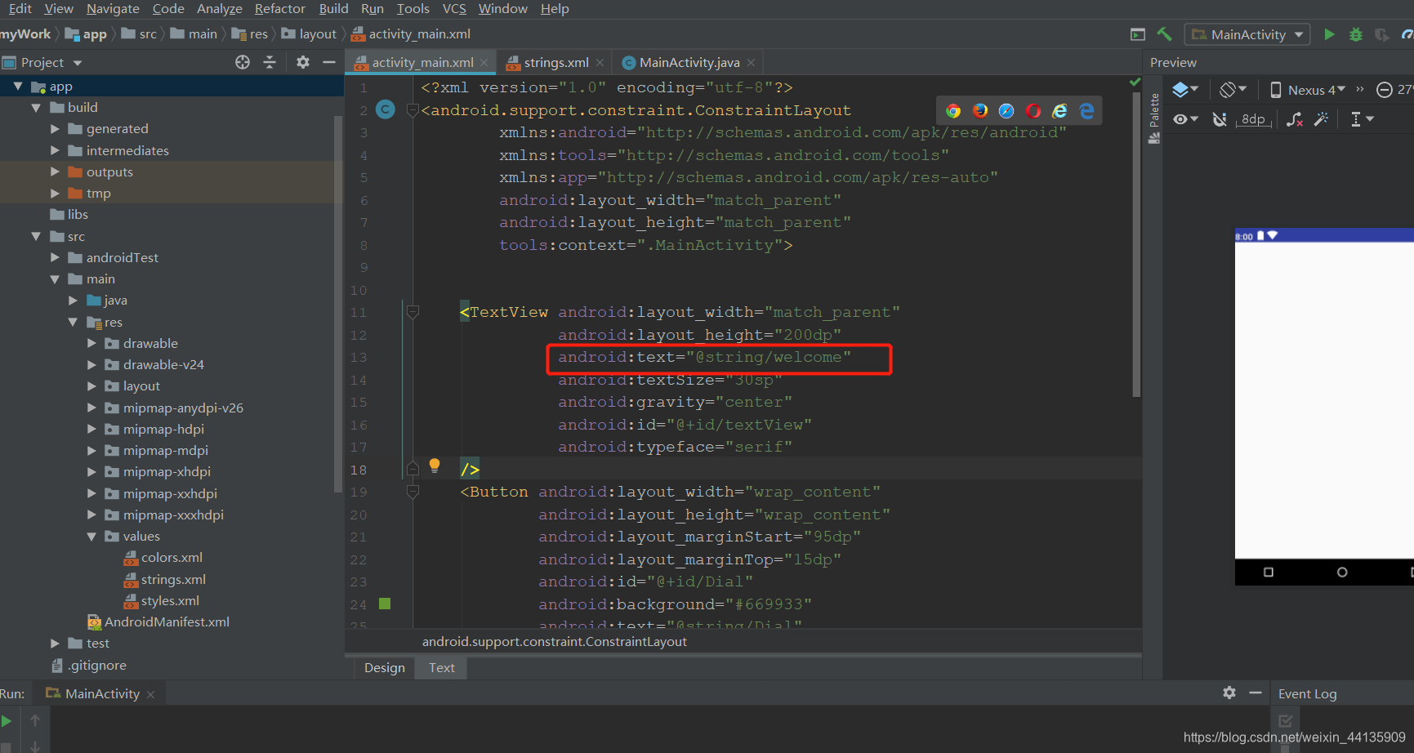Click the zoom out icon in Preview

pos(1385,90)
